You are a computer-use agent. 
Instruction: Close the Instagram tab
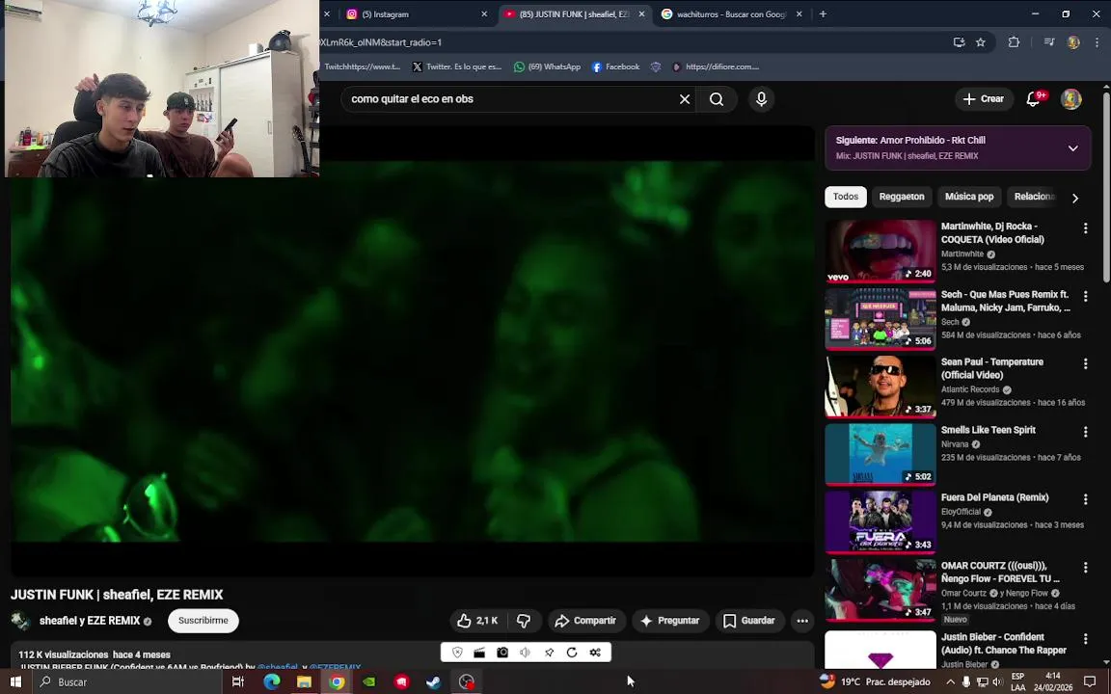click(x=484, y=14)
